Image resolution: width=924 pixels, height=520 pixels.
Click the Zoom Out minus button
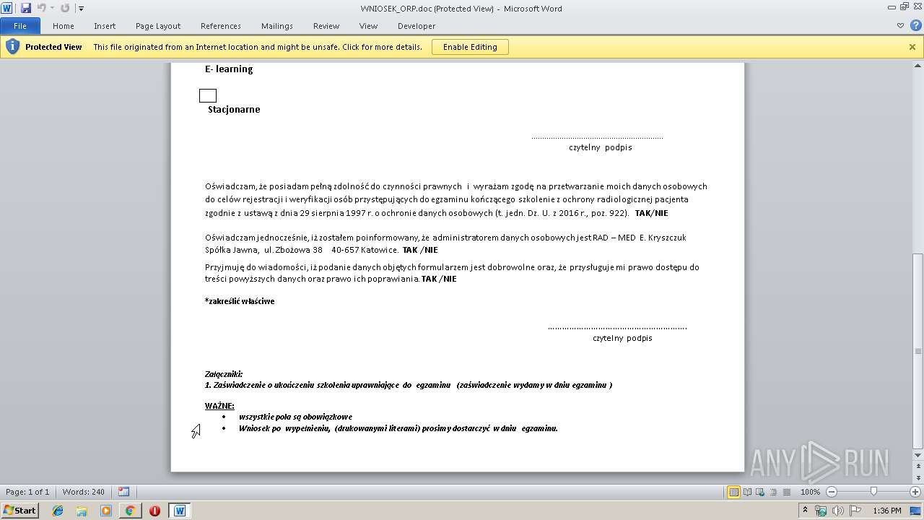pos(832,492)
